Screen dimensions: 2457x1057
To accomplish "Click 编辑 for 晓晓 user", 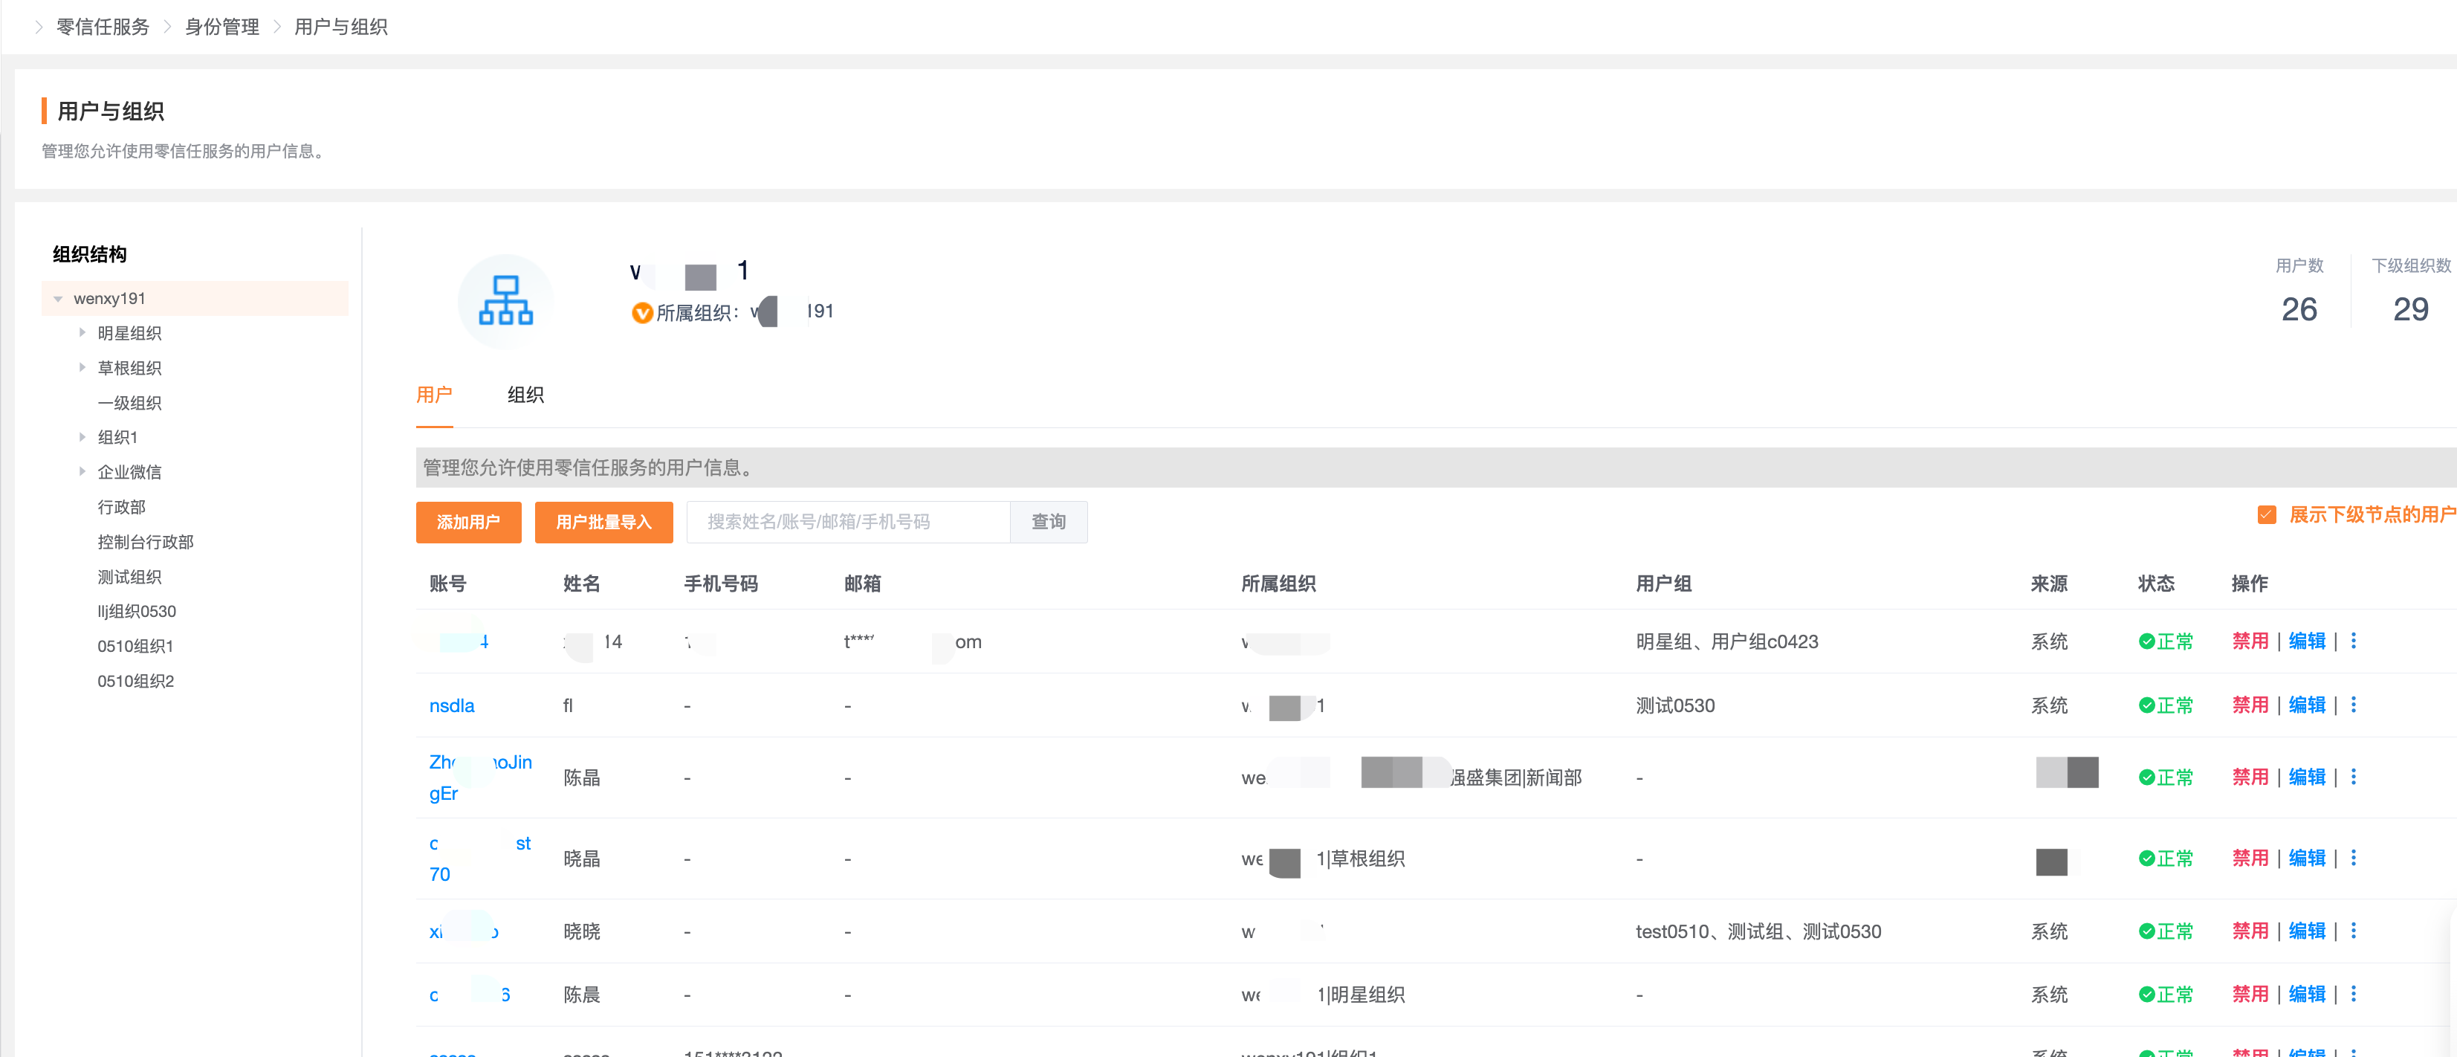I will pos(2308,930).
